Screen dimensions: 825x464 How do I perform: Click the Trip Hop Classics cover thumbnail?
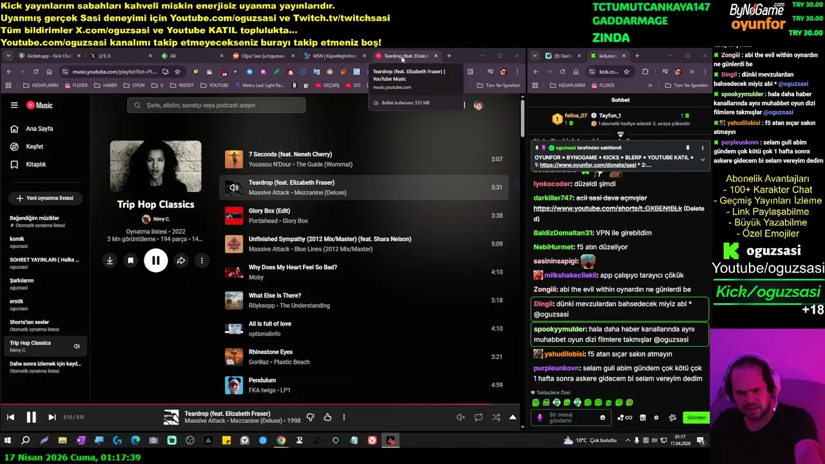[155, 166]
